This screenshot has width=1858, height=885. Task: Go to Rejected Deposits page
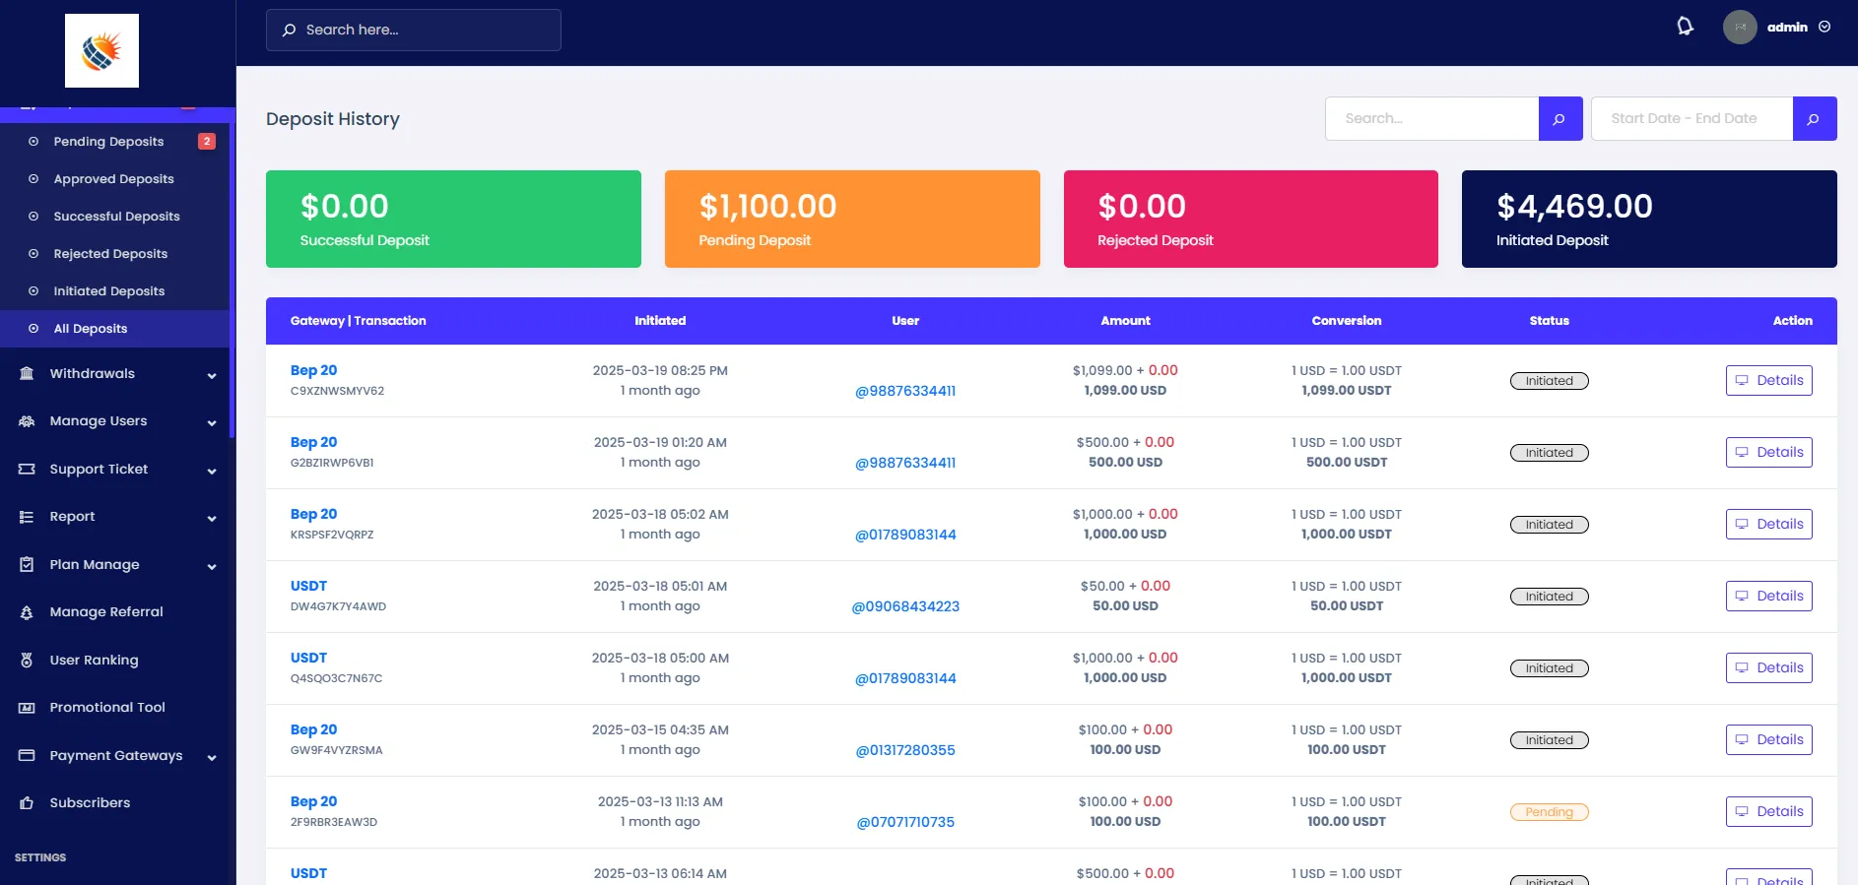(110, 254)
